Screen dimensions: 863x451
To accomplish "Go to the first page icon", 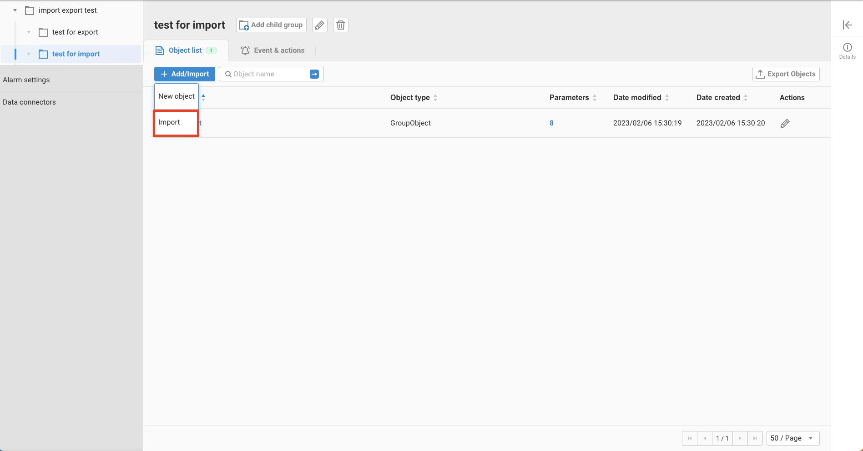I will pos(690,438).
